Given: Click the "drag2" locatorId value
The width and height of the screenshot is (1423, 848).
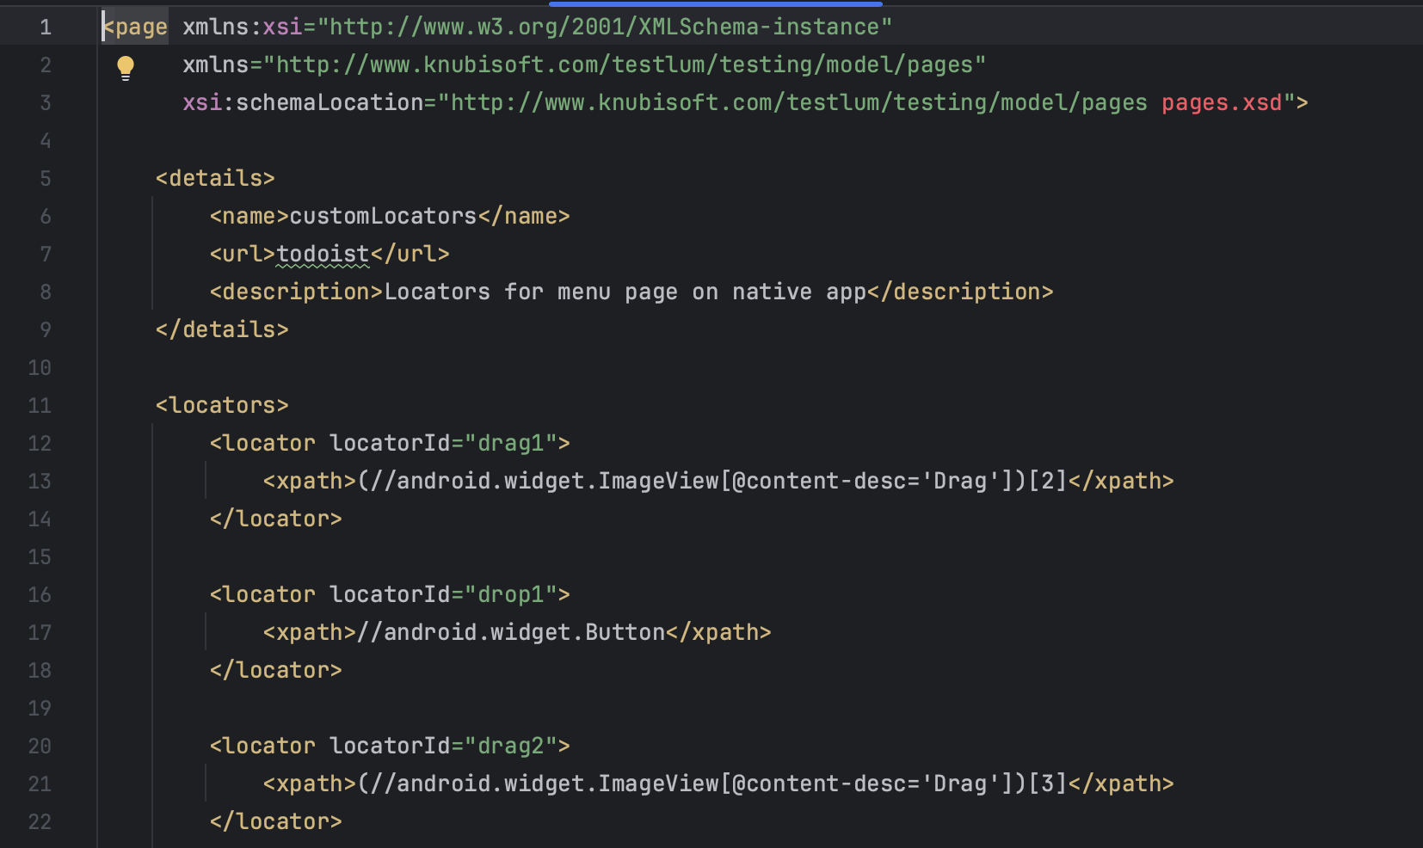Looking at the screenshot, I should click(x=511, y=746).
